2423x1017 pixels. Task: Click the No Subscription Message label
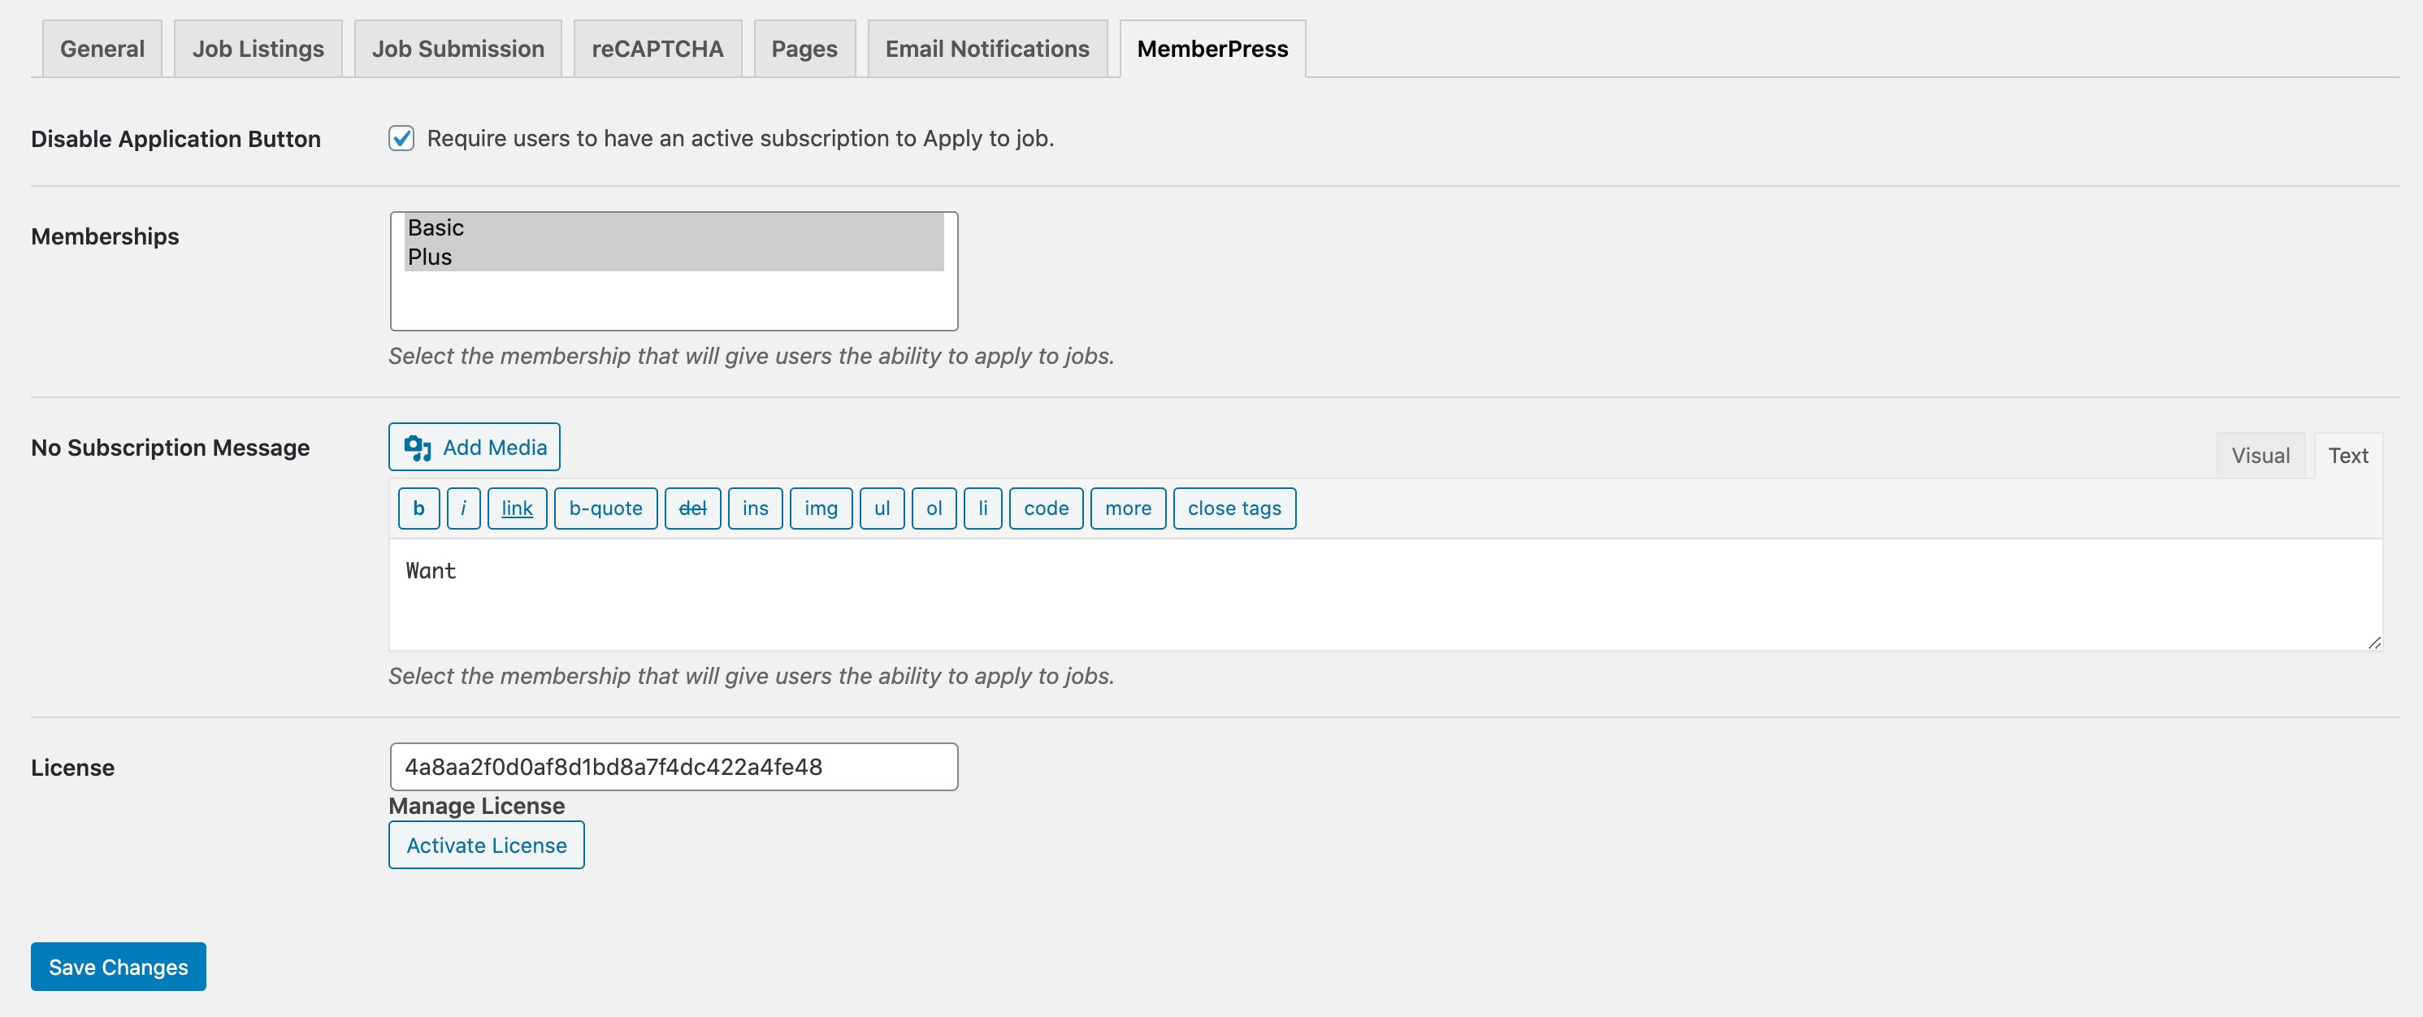[171, 448]
